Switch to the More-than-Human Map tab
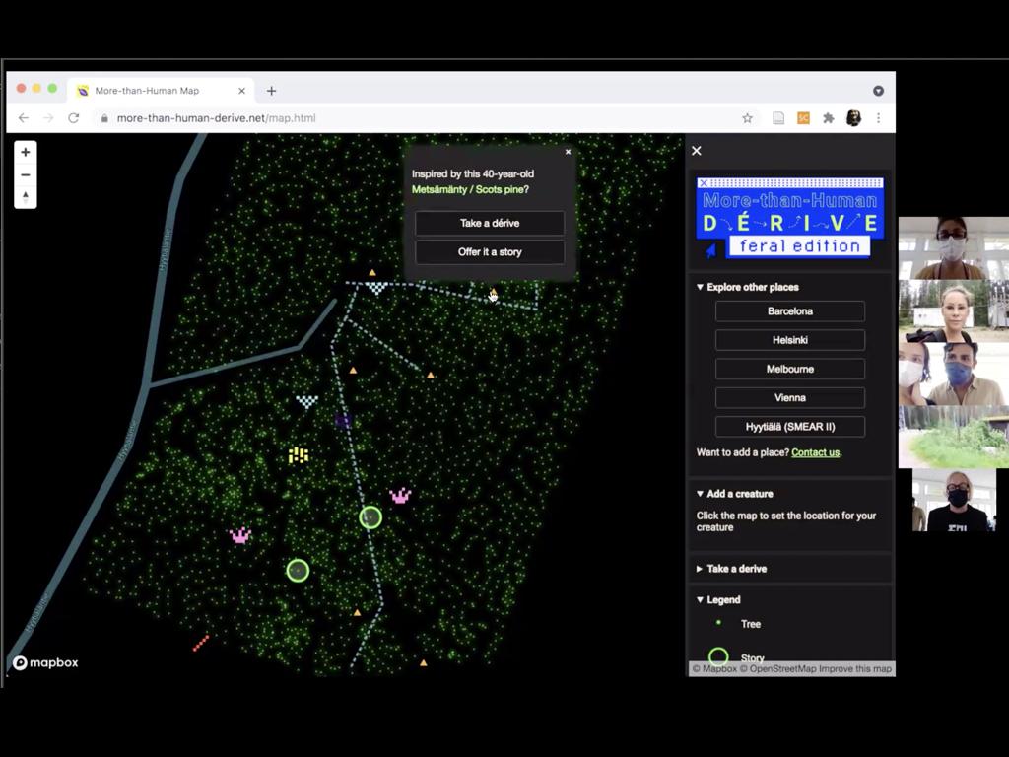Screen dimensions: 1009x757 point(161,91)
